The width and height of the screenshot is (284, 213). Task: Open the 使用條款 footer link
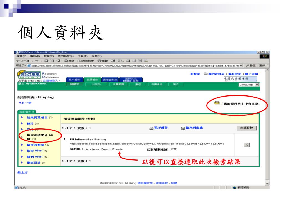[162, 183]
